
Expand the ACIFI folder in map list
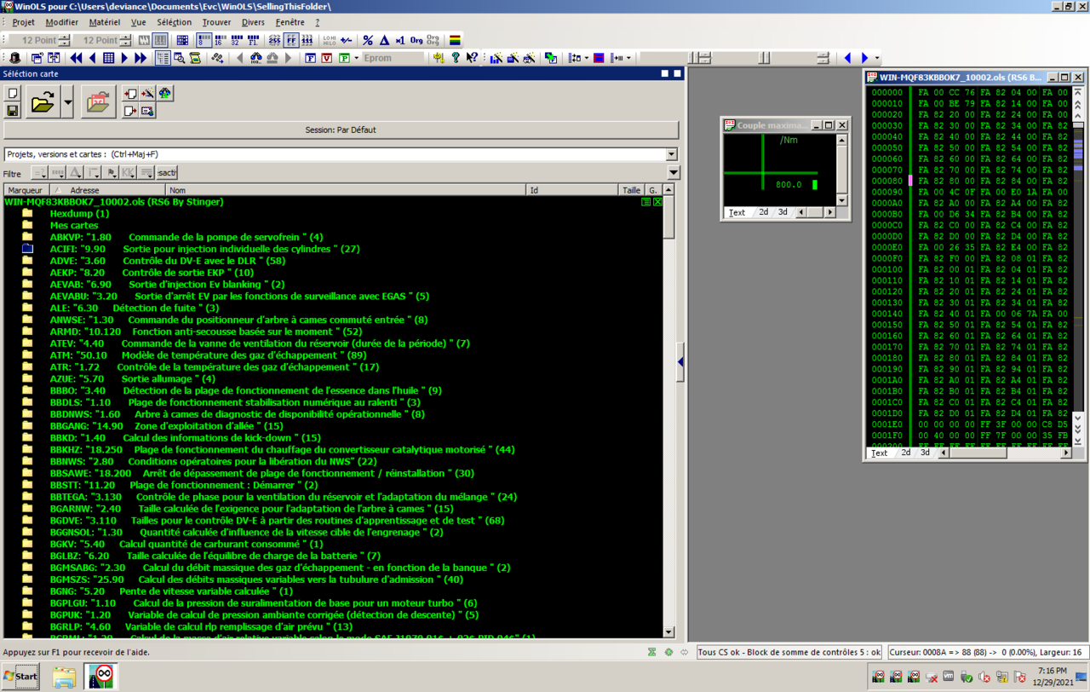point(28,249)
